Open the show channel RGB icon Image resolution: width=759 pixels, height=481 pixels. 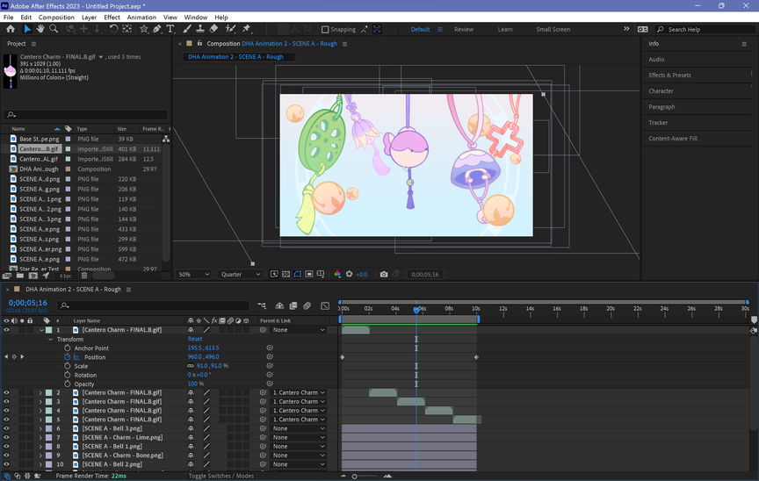(337, 274)
